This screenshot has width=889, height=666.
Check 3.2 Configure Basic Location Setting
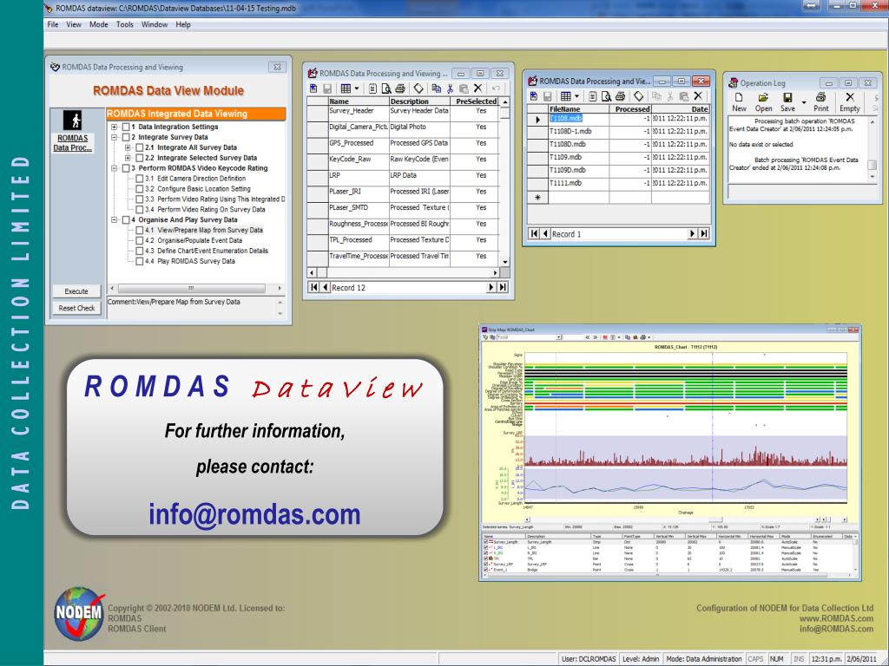[140, 188]
